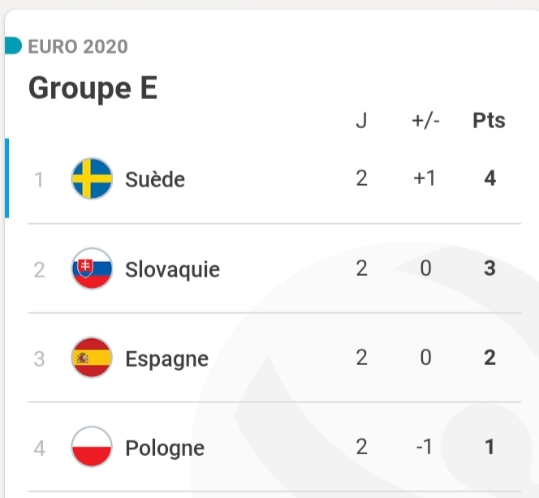539x498 pixels.
Task: Click the Groupe E heading
Action: click(x=93, y=88)
